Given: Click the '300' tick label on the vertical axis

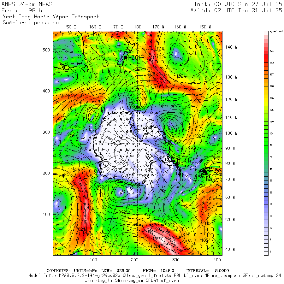Looking at the screenshot, I should [46, 132].
